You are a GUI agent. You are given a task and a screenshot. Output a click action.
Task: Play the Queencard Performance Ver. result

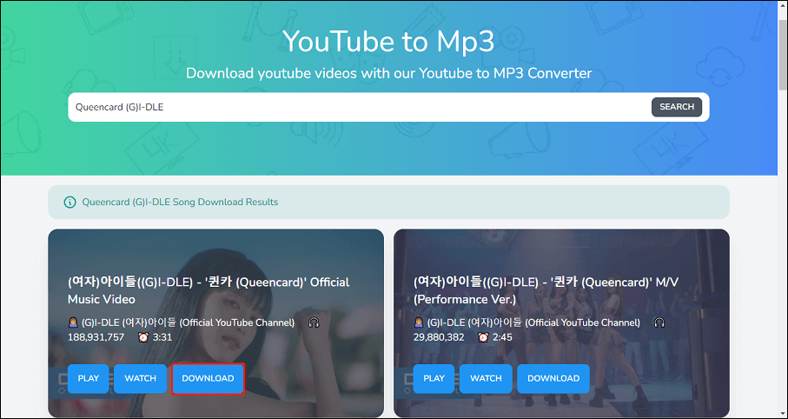click(434, 378)
